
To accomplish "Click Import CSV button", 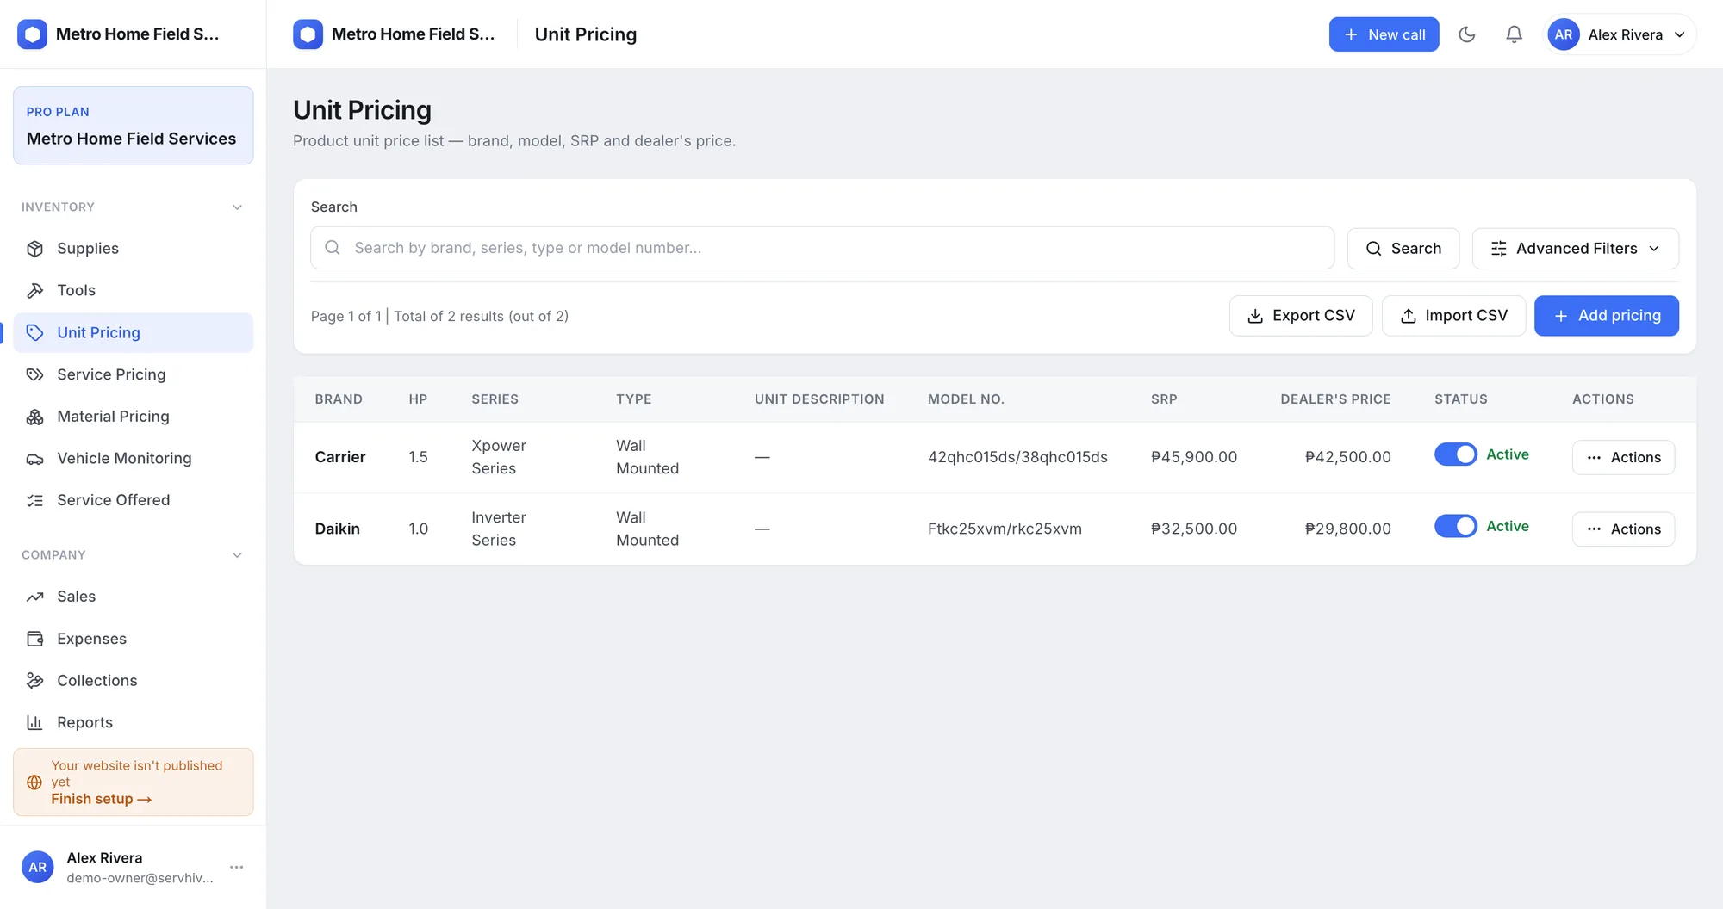I will 1453,316.
